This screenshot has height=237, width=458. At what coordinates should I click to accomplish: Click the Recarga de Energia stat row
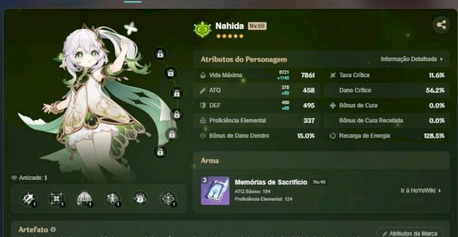(x=388, y=136)
